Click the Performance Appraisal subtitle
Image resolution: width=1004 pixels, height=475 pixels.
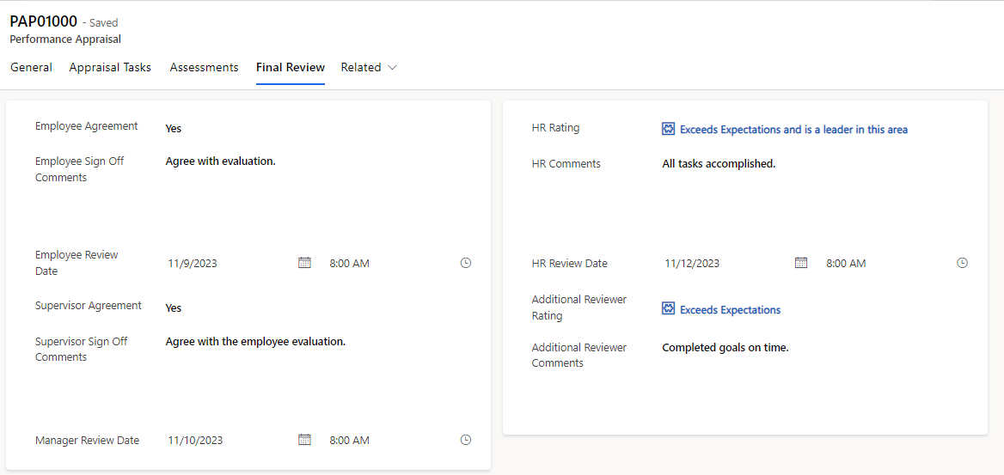pyautogui.click(x=65, y=39)
